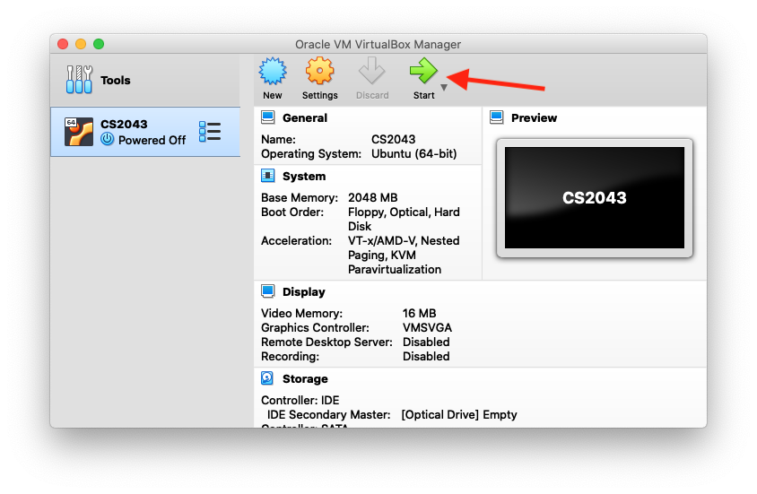The image size is (757, 494).
Task: Open the CS2043 machine menu list icon
Action: click(x=209, y=132)
